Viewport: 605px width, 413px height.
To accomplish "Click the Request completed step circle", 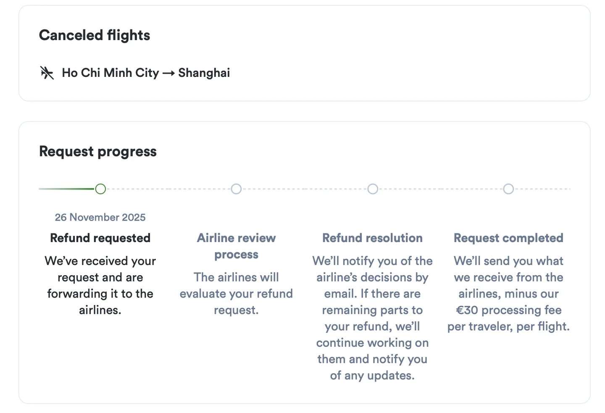I will coord(508,189).
